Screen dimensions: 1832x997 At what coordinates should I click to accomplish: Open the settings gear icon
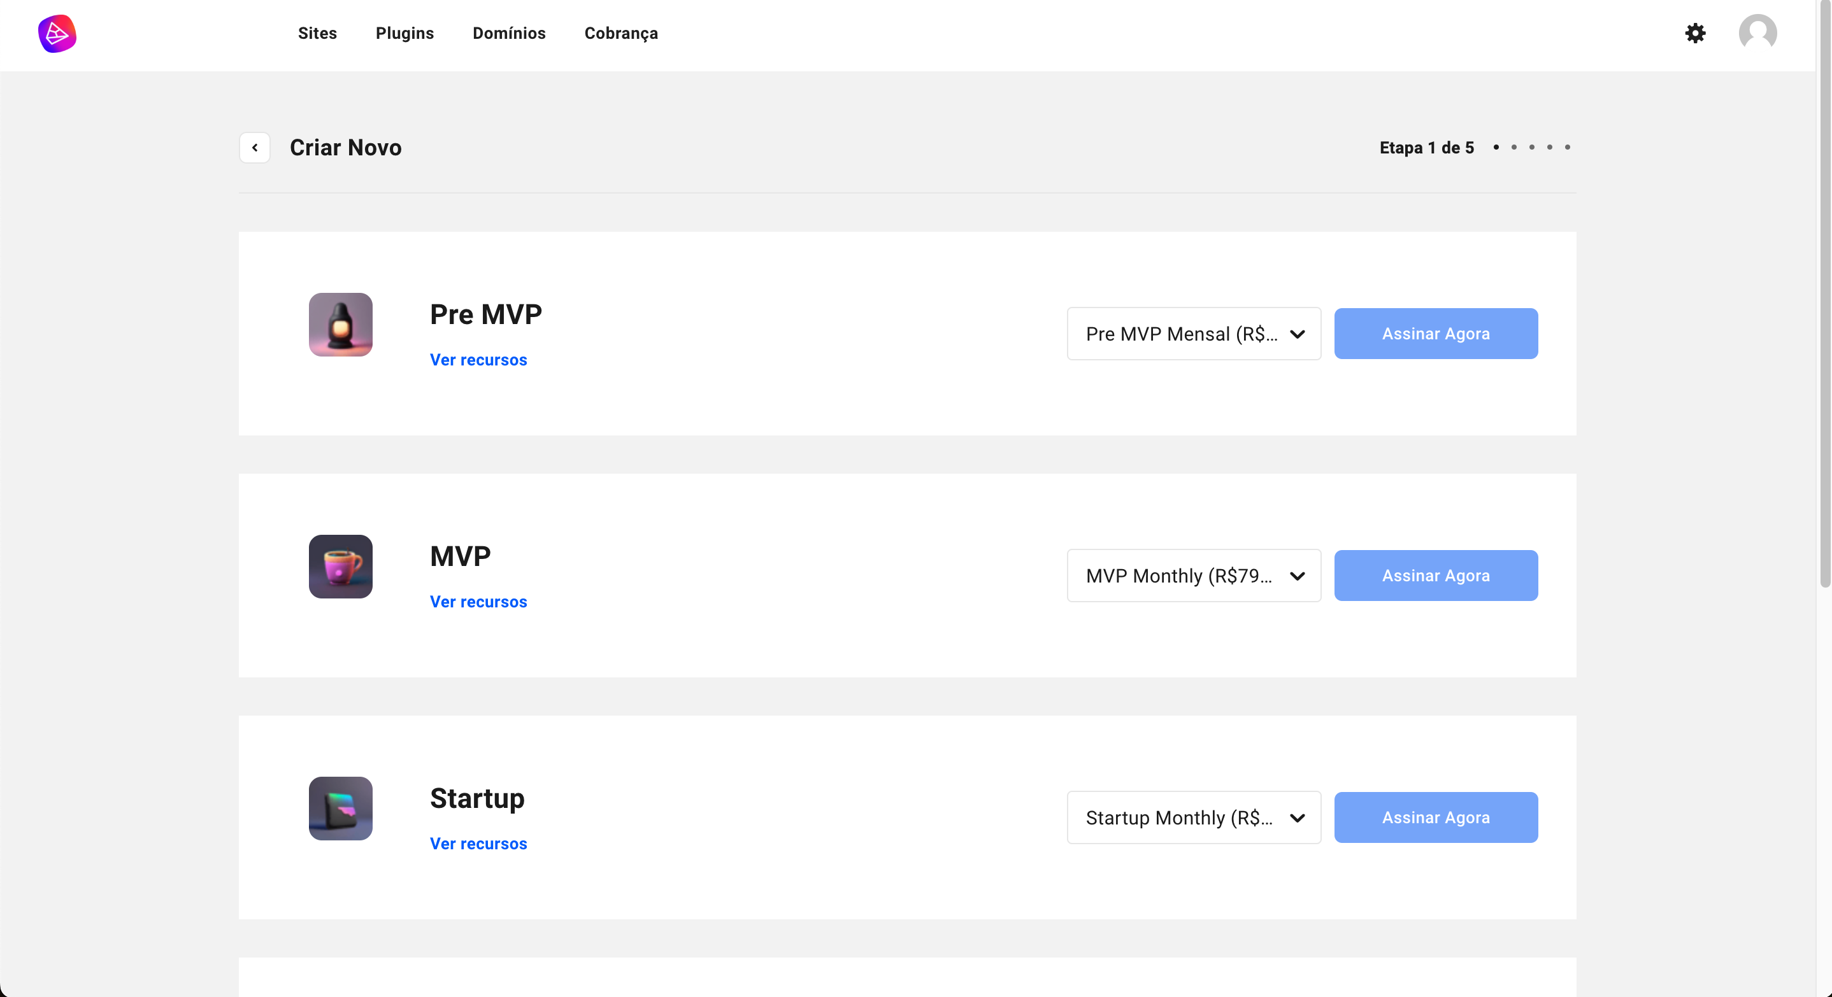[1695, 33]
